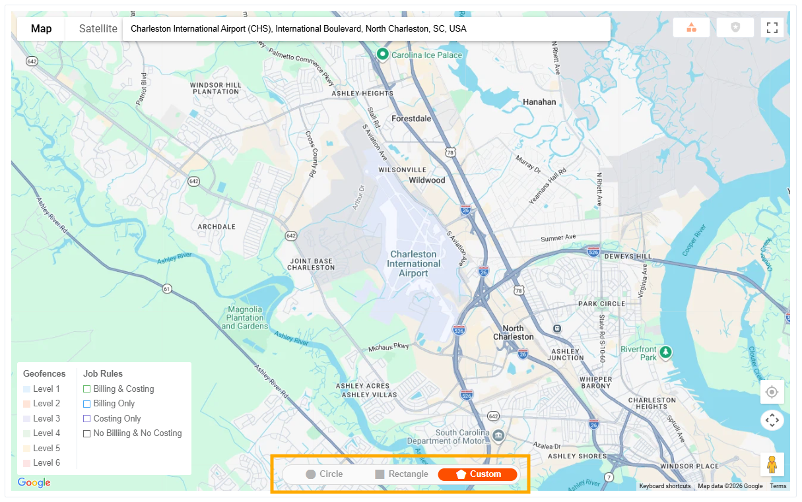Click the Google logo
Screen dimensions: 802x502
(x=34, y=483)
